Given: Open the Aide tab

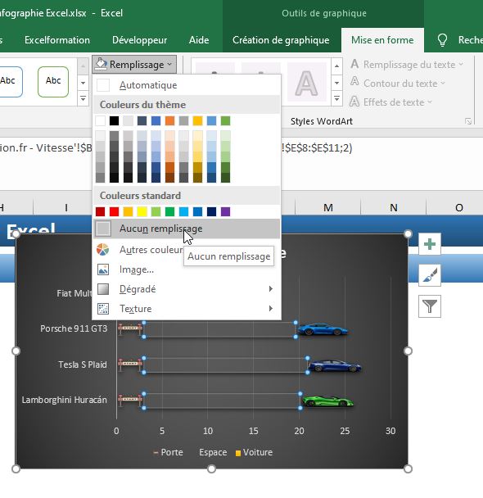Looking at the screenshot, I should tap(199, 40).
